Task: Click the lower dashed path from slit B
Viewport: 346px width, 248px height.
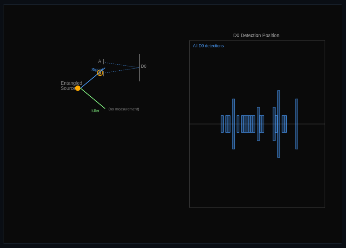Action: pyautogui.click(x=121, y=70)
